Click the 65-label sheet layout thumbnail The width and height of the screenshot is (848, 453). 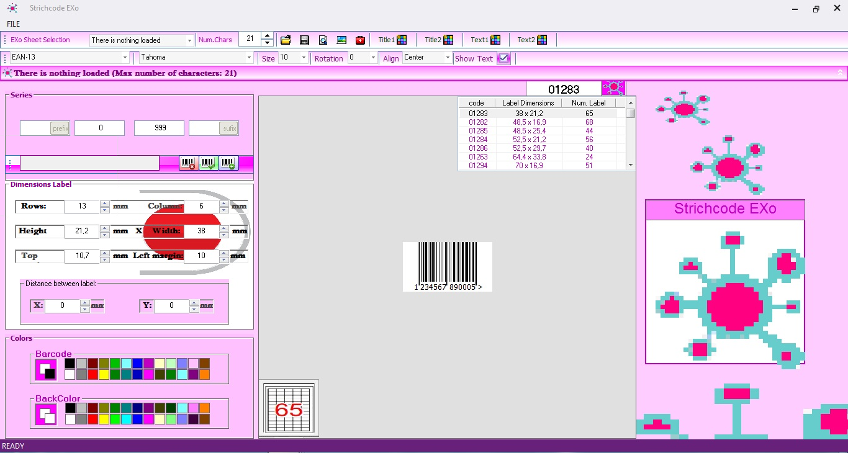click(289, 408)
